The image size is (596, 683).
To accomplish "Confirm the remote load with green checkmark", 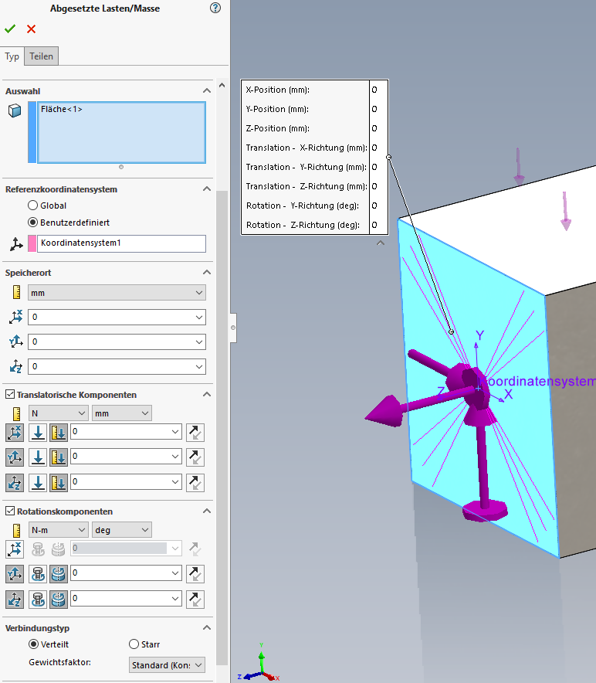I will [x=10, y=29].
